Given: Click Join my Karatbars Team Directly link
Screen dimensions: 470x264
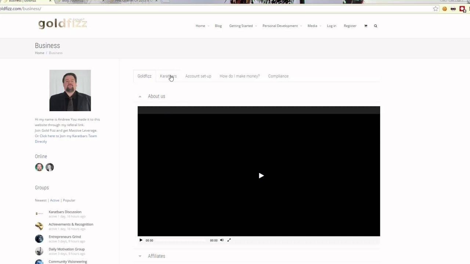Looking at the screenshot, I should 66,139.
